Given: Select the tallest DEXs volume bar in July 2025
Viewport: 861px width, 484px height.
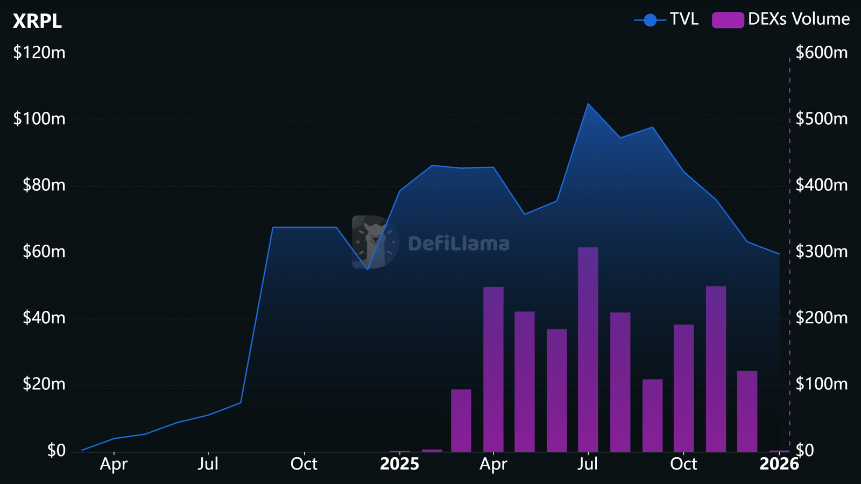Looking at the screenshot, I should [x=588, y=350].
